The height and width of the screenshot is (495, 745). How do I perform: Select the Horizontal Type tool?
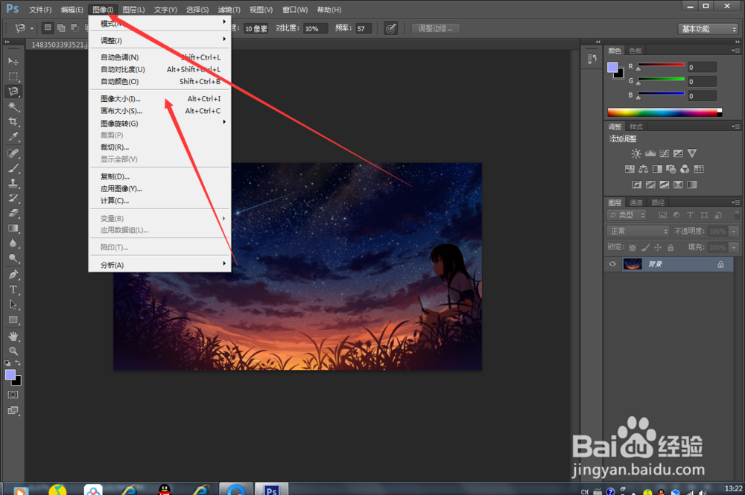click(13, 290)
